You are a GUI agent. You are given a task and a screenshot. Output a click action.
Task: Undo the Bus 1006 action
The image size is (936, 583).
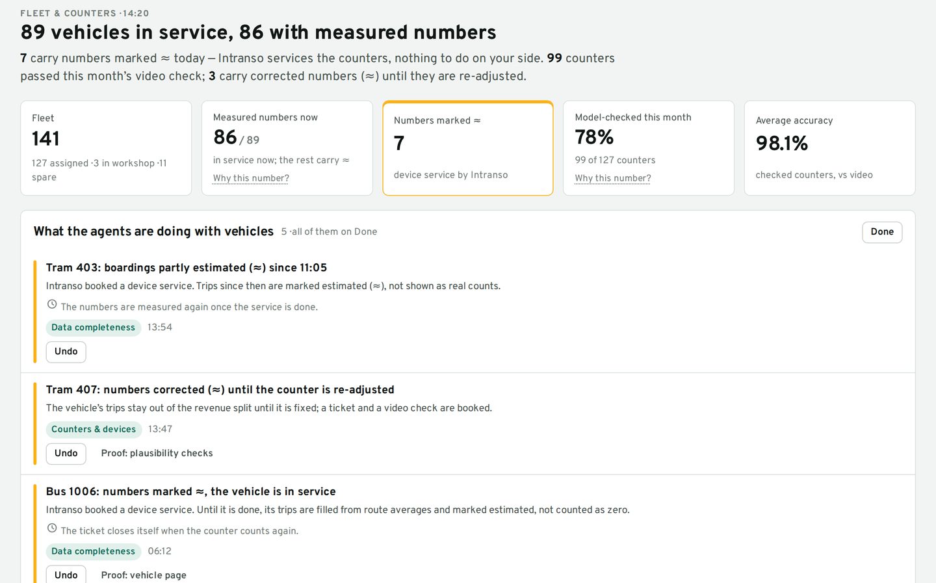click(66, 575)
